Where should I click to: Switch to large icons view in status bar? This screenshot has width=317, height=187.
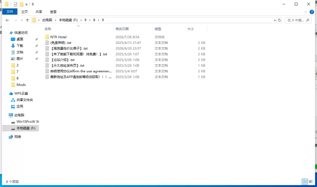311,181
